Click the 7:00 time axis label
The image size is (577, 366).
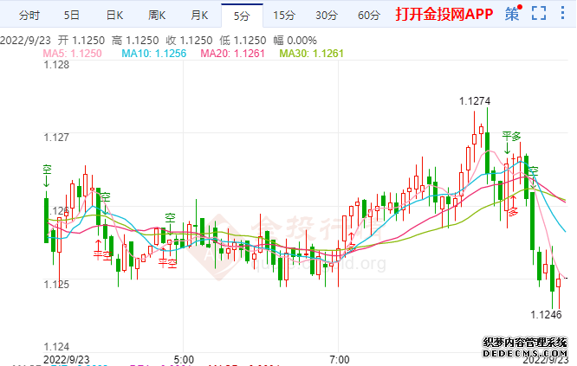click(340, 359)
